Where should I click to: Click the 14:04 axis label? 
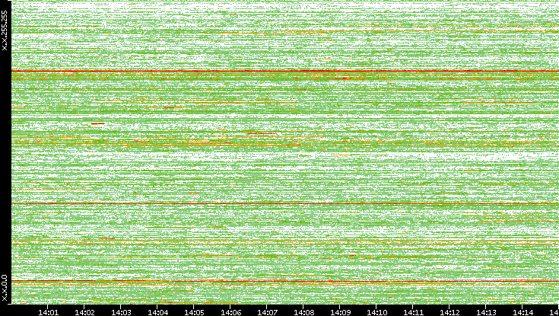coord(157,312)
